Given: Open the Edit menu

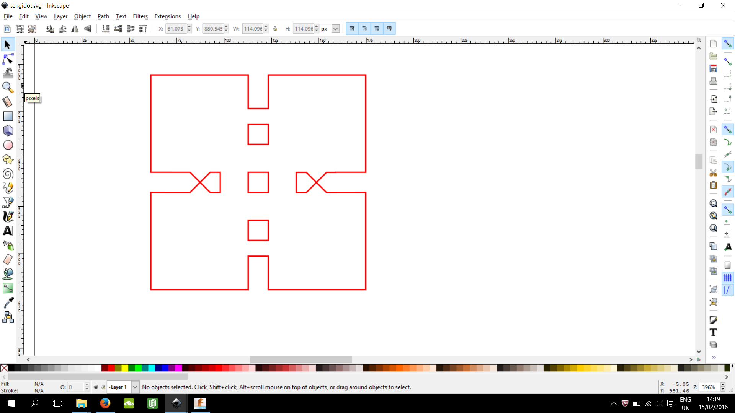Looking at the screenshot, I should [24, 16].
